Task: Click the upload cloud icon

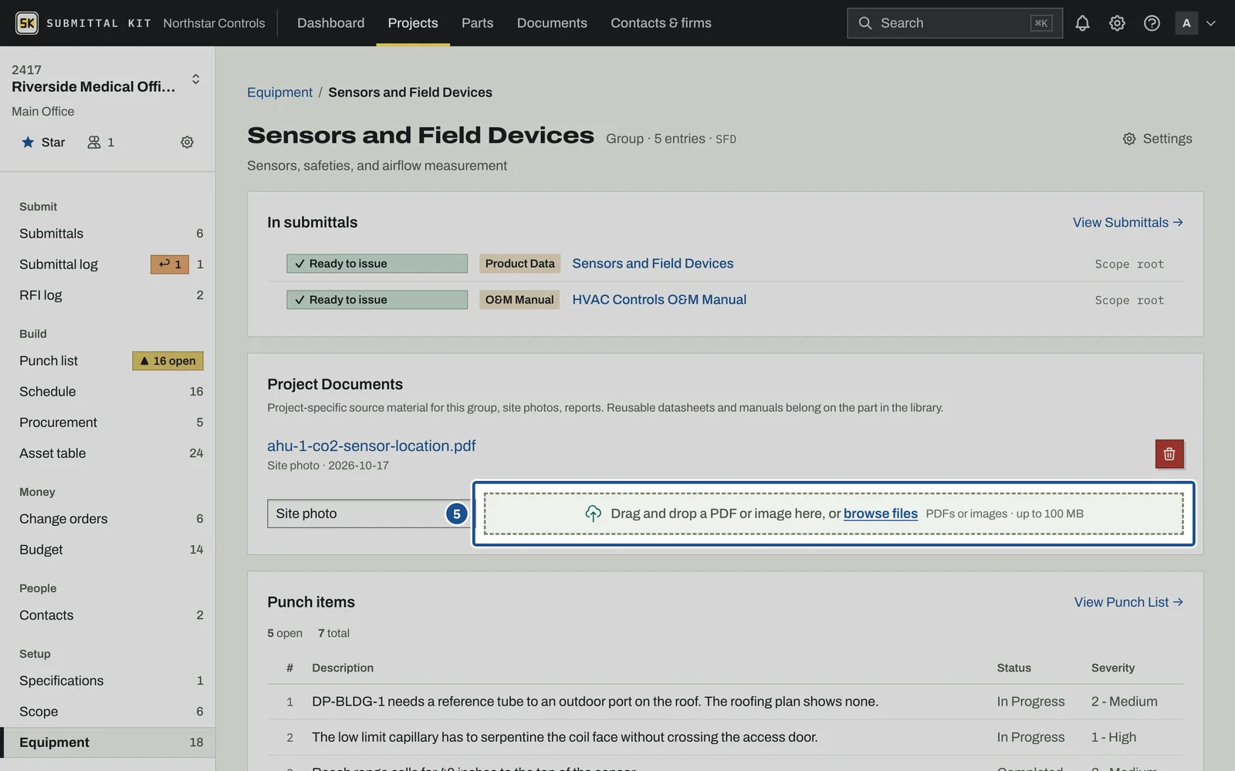Action: coord(593,513)
